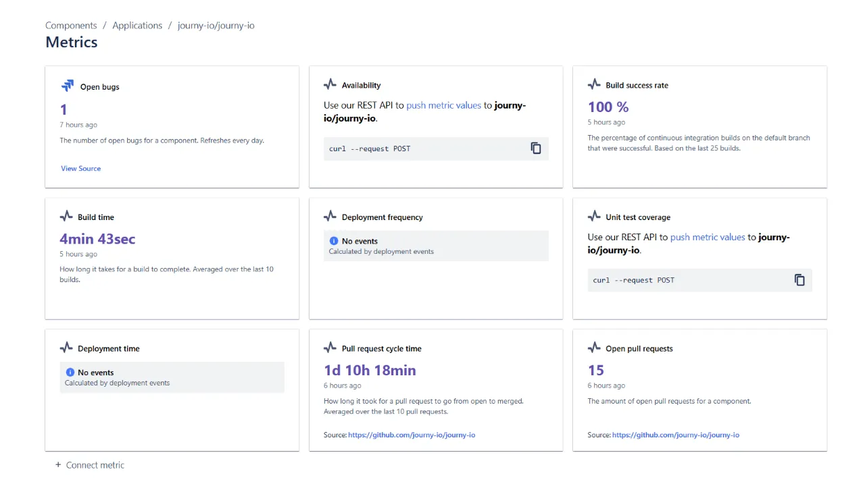Copy the Availability curl command

[536, 148]
